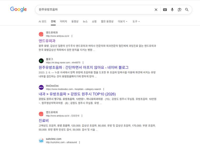200x144 pixels.
Task: Click 앤드유외과 favicon in first result
Action: pos(41,34)
